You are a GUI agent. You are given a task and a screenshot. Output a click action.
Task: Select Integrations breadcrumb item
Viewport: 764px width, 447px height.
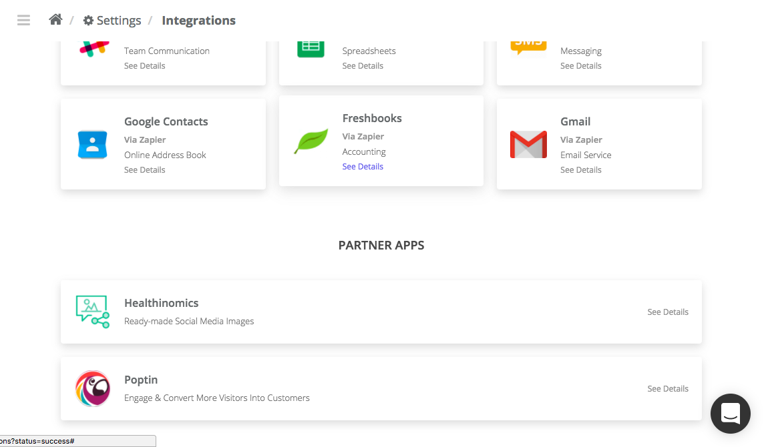pyautogui.click(x=198, y=21)
